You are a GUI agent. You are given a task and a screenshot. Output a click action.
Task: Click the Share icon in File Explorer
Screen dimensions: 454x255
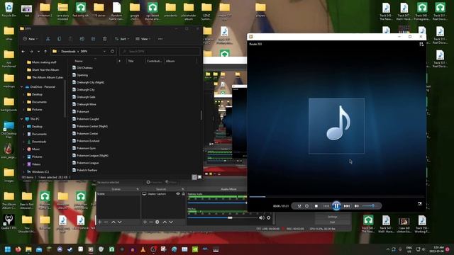(93, 39)
